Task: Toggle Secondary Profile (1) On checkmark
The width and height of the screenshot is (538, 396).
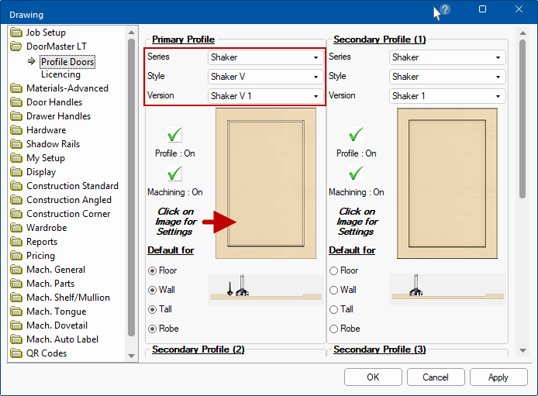Action: click(x=356, y=135)
